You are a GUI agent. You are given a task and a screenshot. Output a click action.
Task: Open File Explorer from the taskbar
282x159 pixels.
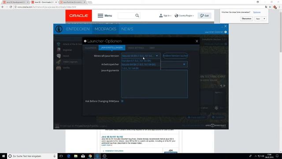point(76,156)
